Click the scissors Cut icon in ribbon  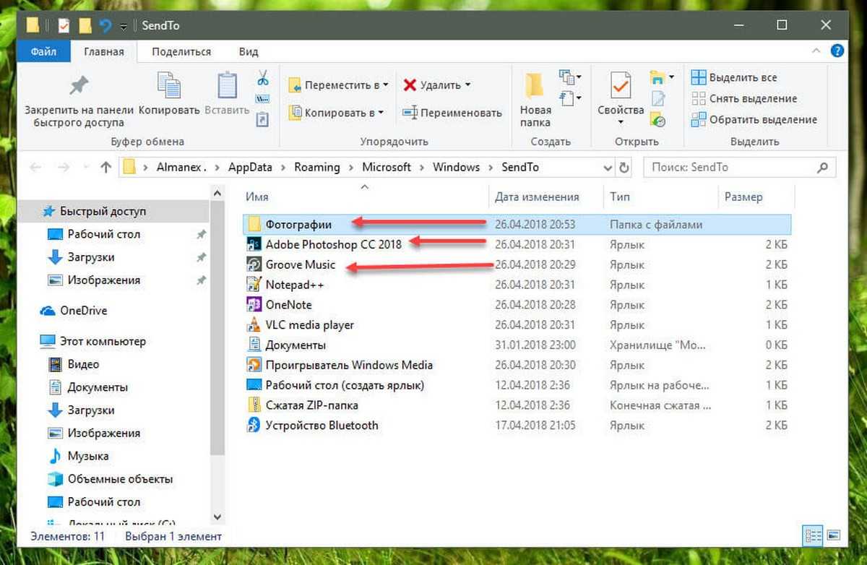click(263, 78)
